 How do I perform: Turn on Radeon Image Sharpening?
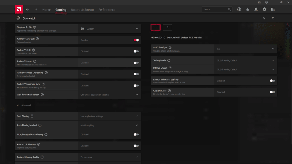(136, 74)
